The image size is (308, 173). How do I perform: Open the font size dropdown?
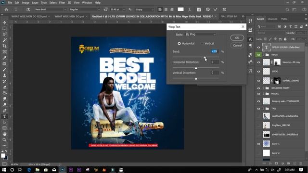pyautogui.click(x=124, y=10)
